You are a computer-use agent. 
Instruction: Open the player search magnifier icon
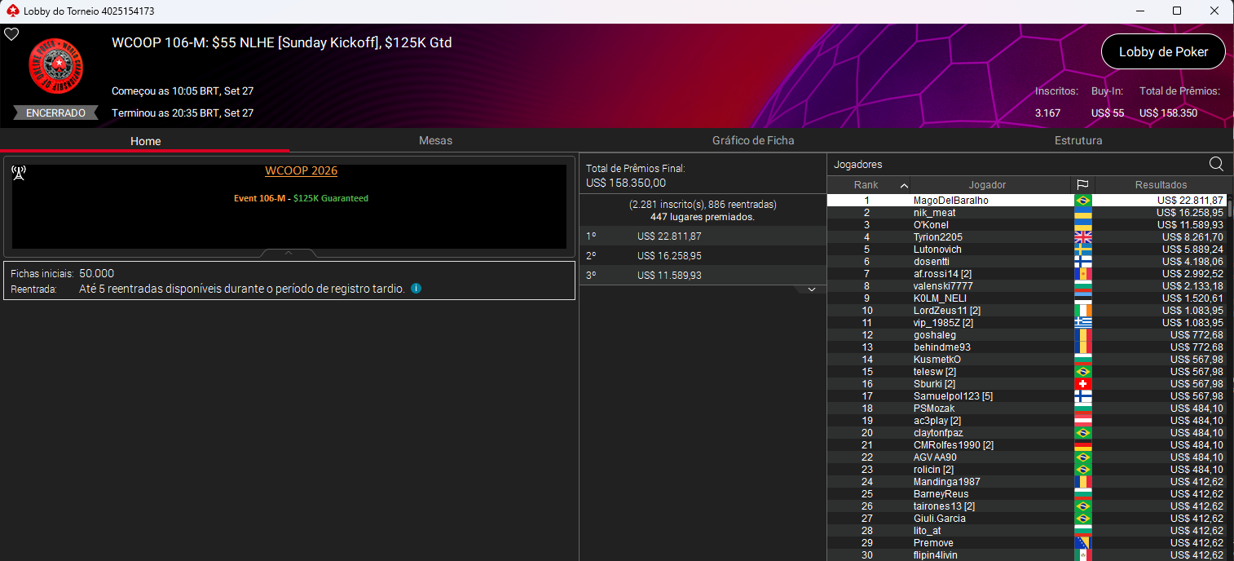pyautogui.click(x=1216, y=164)
